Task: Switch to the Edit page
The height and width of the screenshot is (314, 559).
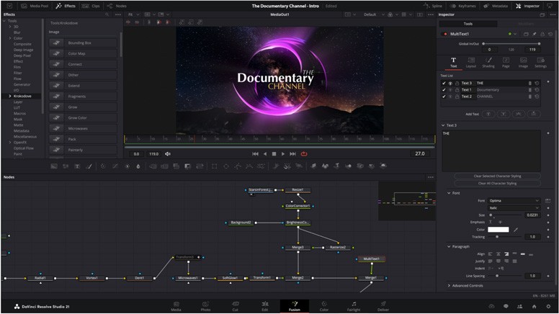Action: tap(265, 306)
